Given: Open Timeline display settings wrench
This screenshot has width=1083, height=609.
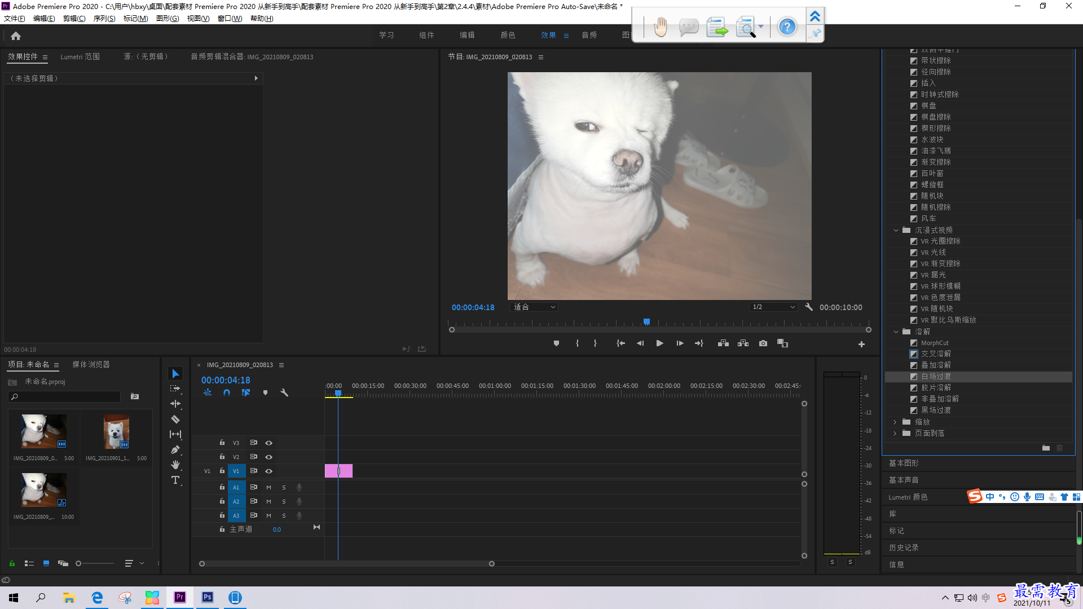Looking at the screenshot, I should [x=284, y=392].
